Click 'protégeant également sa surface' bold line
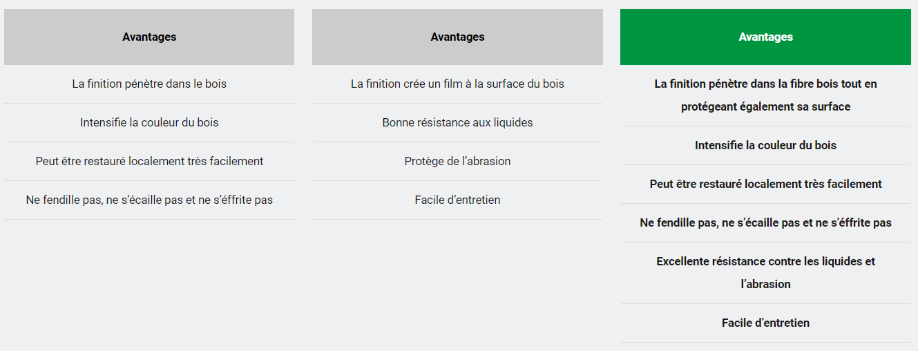The image size is (918, 351). click(765, 107)
